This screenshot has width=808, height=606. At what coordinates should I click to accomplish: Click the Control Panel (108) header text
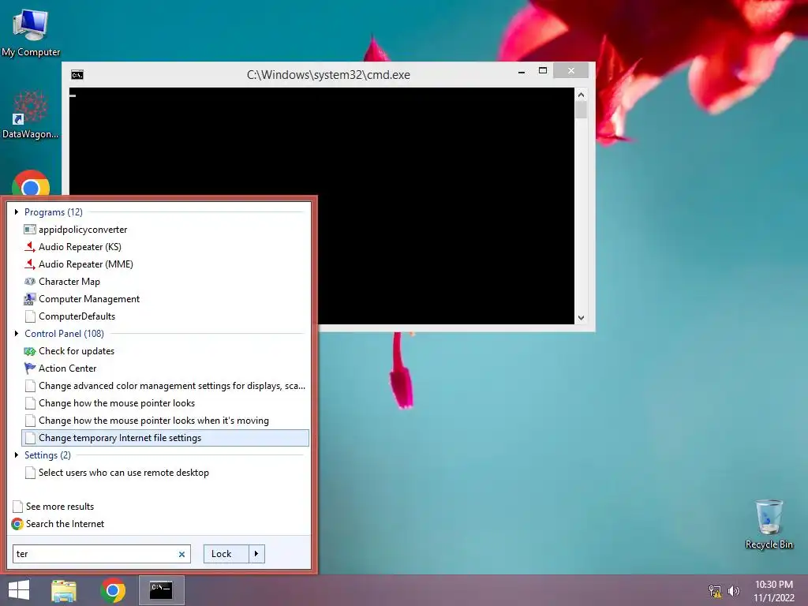[65, 334]
